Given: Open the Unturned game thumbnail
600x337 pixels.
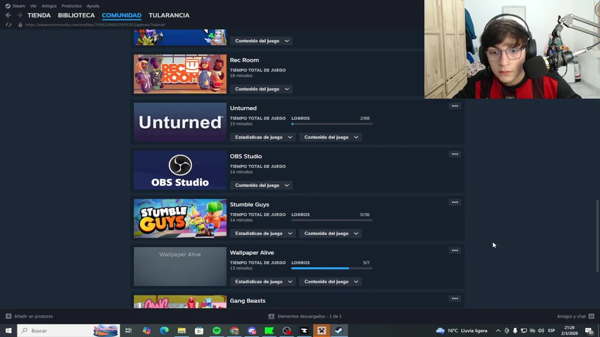Looking at the screenshot, I should (x=180, y=122).
